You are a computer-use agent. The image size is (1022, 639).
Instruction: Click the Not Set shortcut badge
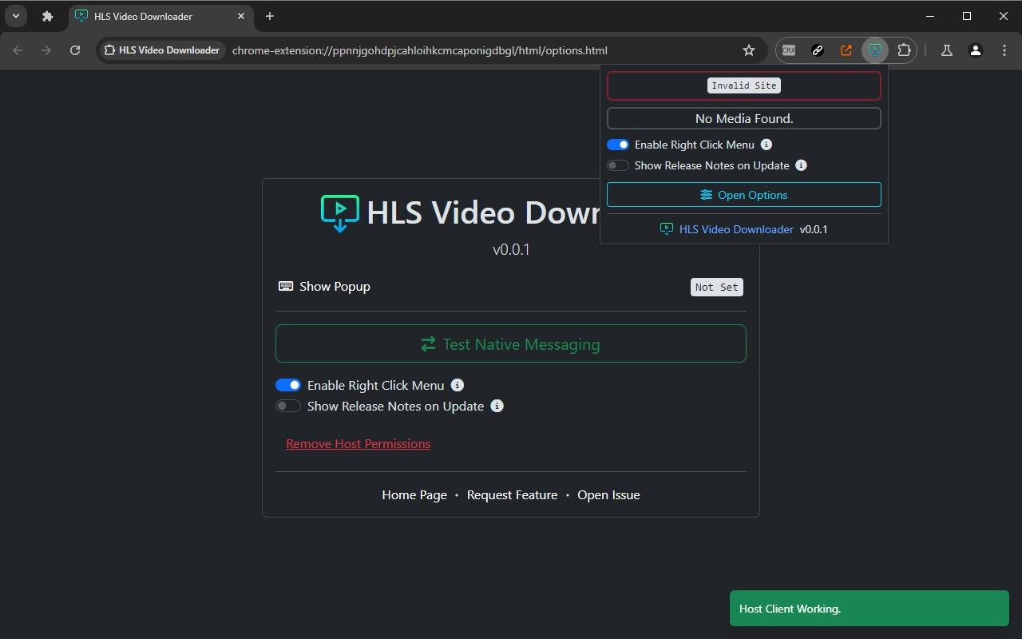click(x=716, y=287)
